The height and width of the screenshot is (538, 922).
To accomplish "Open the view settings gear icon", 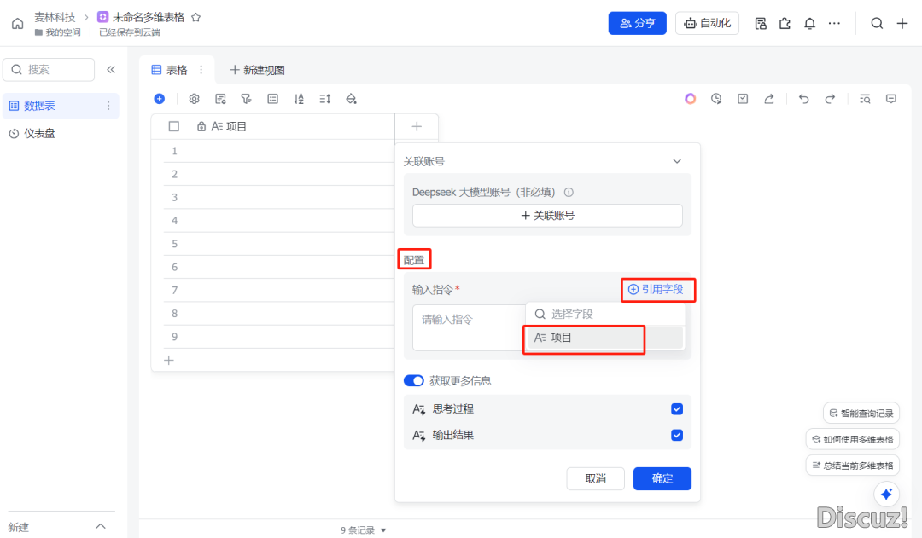I will (194, 99).
